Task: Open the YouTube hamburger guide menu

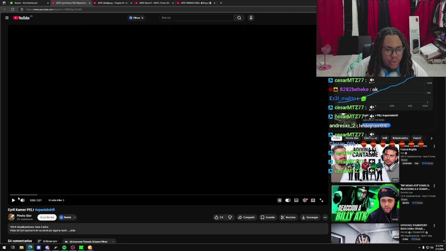Action: pyautogui.click(x=7, y=18)
